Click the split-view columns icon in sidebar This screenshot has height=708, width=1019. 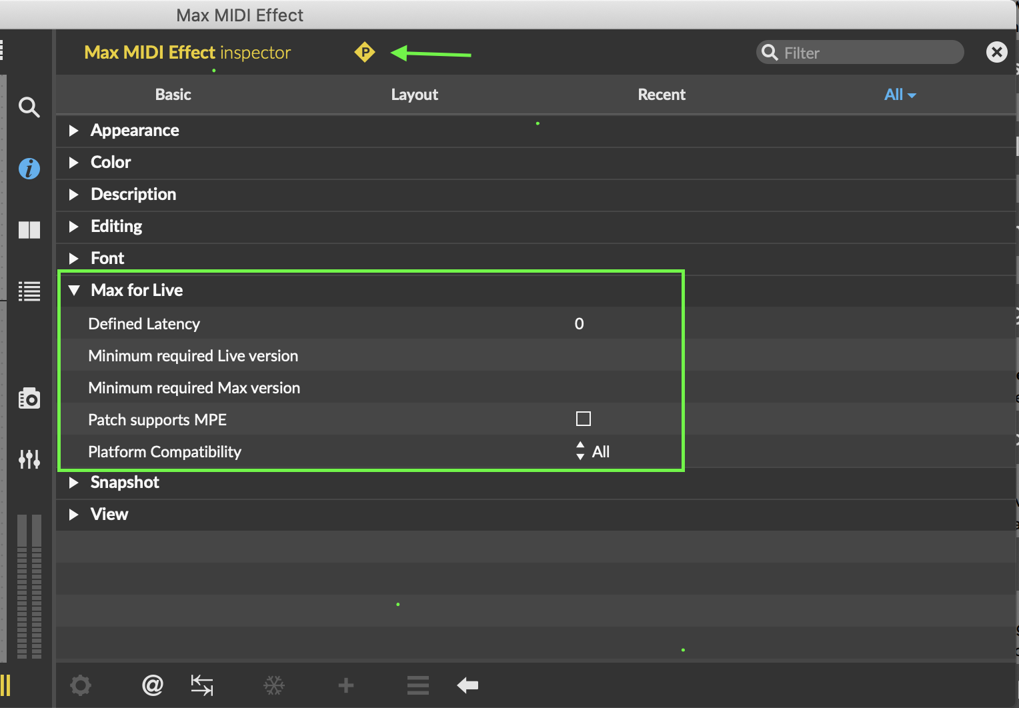pyautogui.click(x=29, y=230)
